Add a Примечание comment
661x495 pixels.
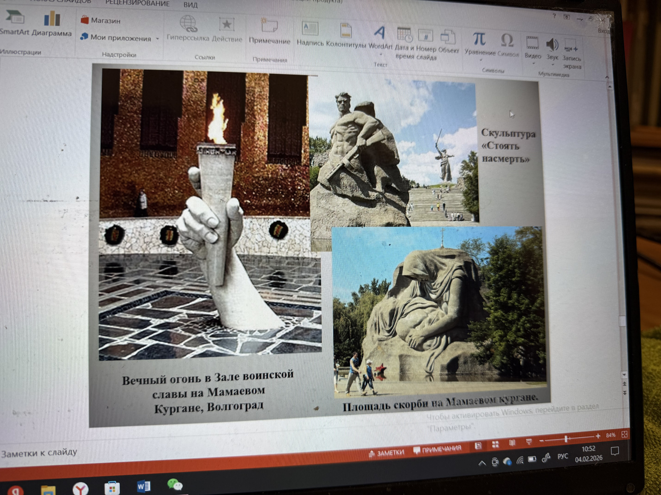pyautogui.click(x=269, y=27)
